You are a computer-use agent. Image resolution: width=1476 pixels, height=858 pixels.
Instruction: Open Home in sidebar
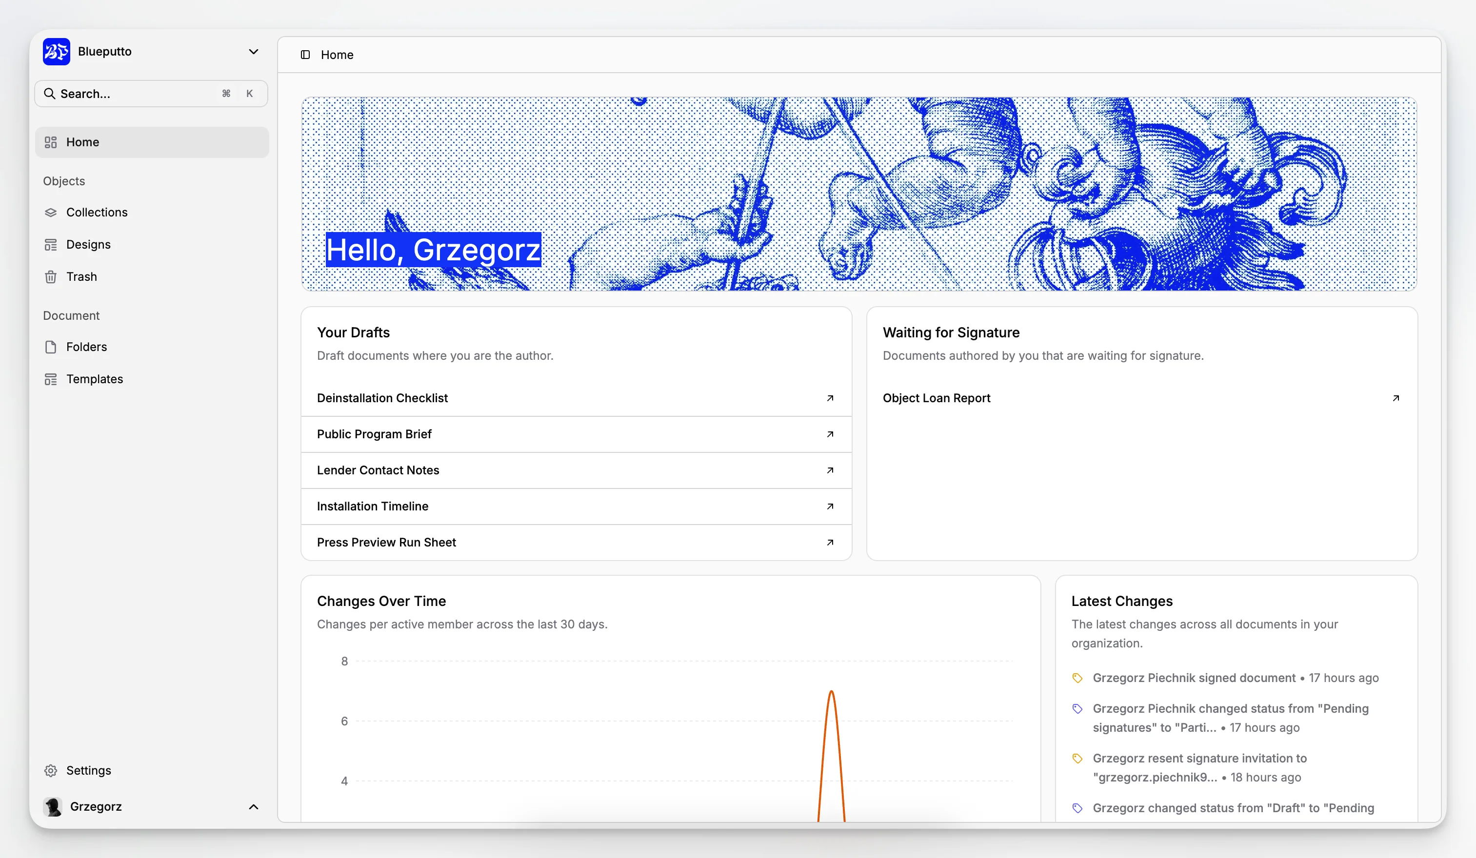tap(152, 142)
